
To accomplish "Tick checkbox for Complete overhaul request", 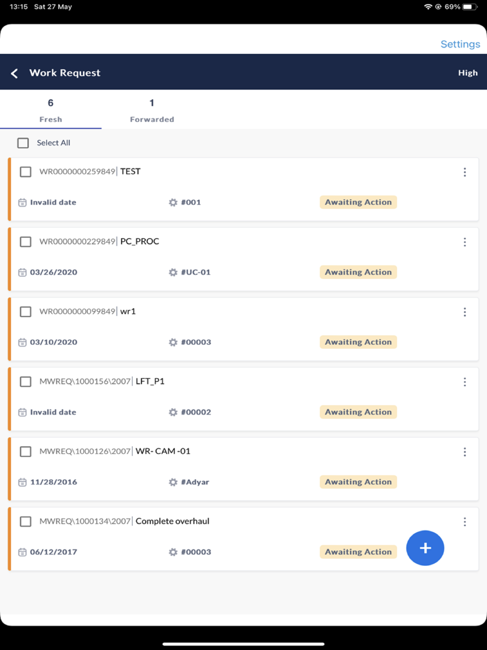I will pos(25,521).
